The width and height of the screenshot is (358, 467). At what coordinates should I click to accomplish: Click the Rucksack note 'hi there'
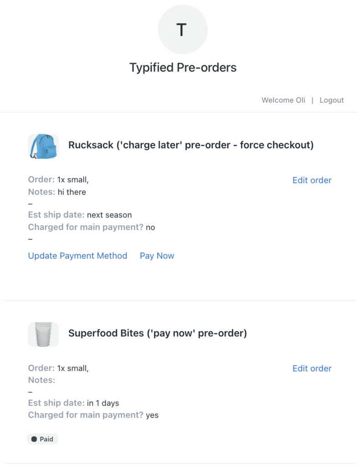pos(72,192)
